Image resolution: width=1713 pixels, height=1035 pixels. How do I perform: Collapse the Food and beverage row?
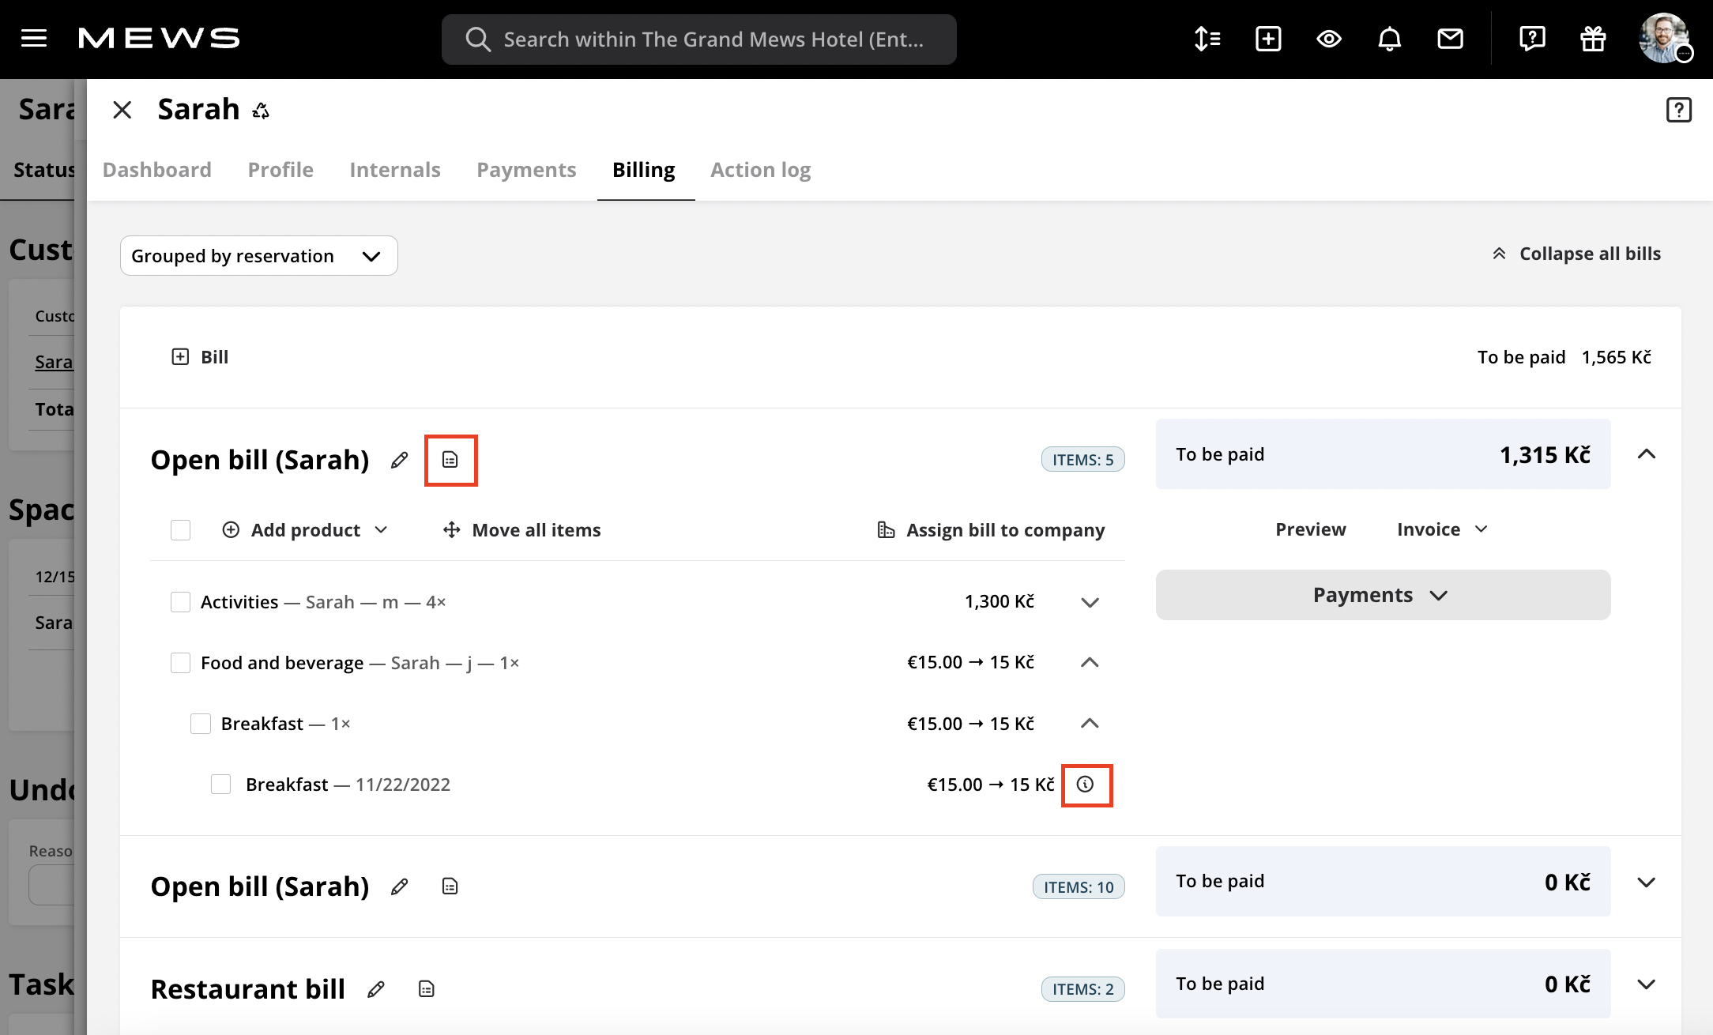tap(1090, 663)
